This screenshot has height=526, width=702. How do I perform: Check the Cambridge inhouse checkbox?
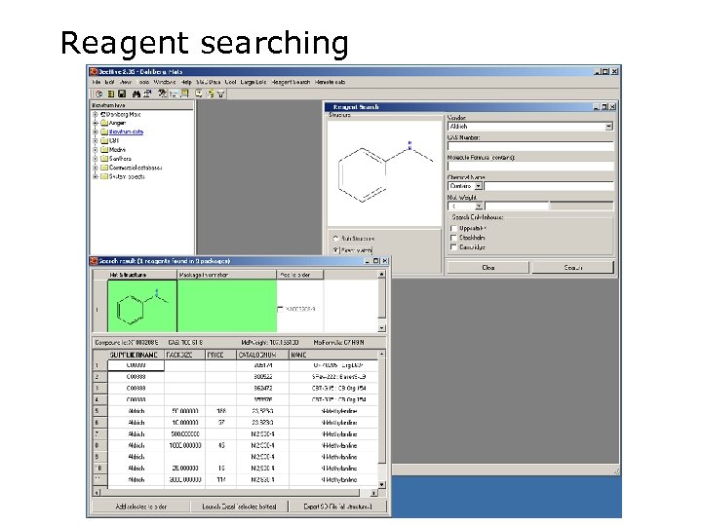pos(453,246)
